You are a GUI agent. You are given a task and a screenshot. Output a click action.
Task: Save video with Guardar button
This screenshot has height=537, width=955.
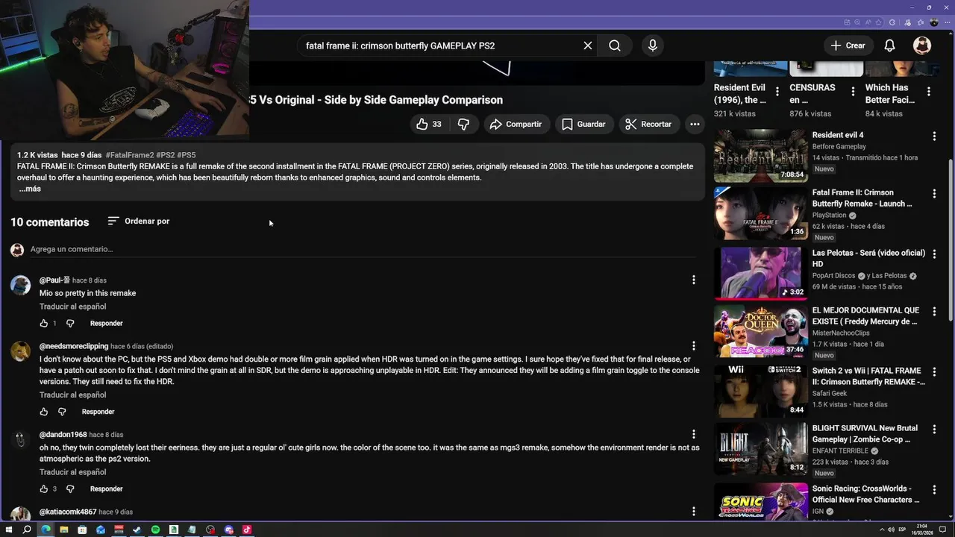(583, 124)
